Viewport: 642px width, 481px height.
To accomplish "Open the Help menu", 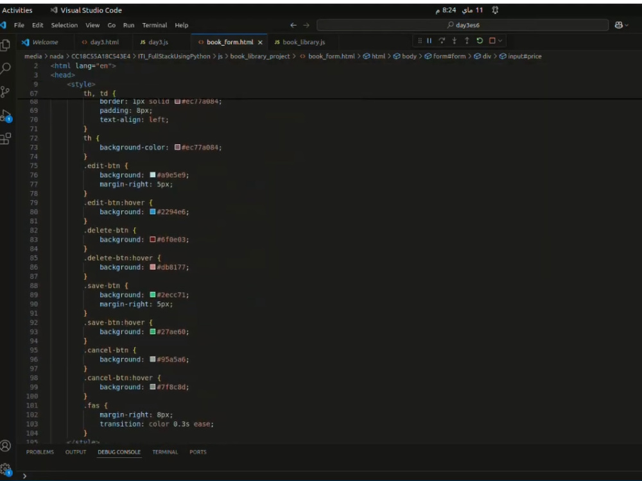I will (x=182, y=25).
